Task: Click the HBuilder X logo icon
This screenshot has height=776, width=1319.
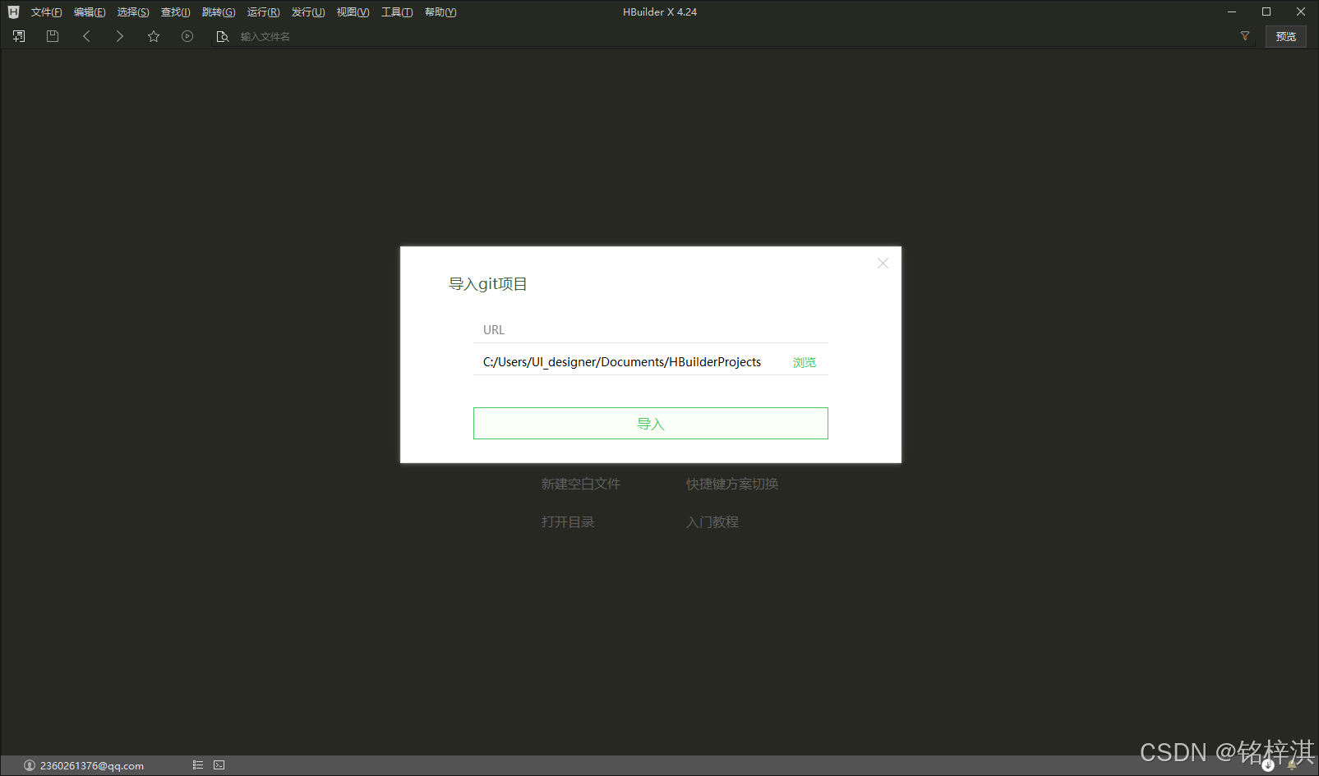Action: (x=13, y=11)
